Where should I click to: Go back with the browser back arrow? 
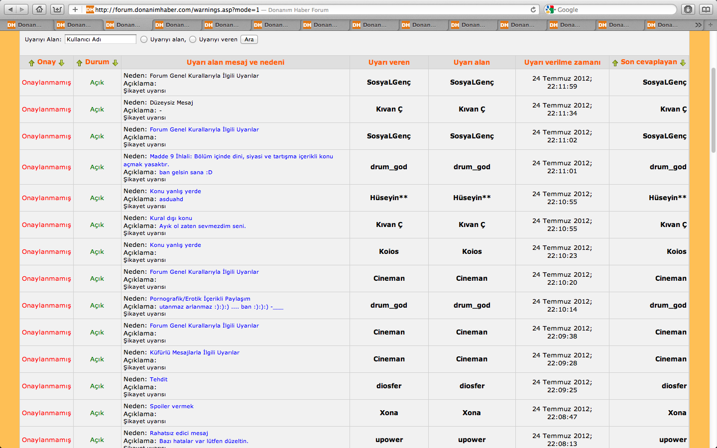[x=10, y=9]
